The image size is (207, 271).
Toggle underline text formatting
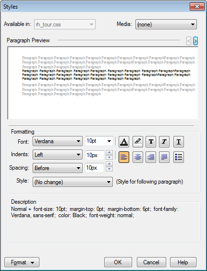pos(179,142)
